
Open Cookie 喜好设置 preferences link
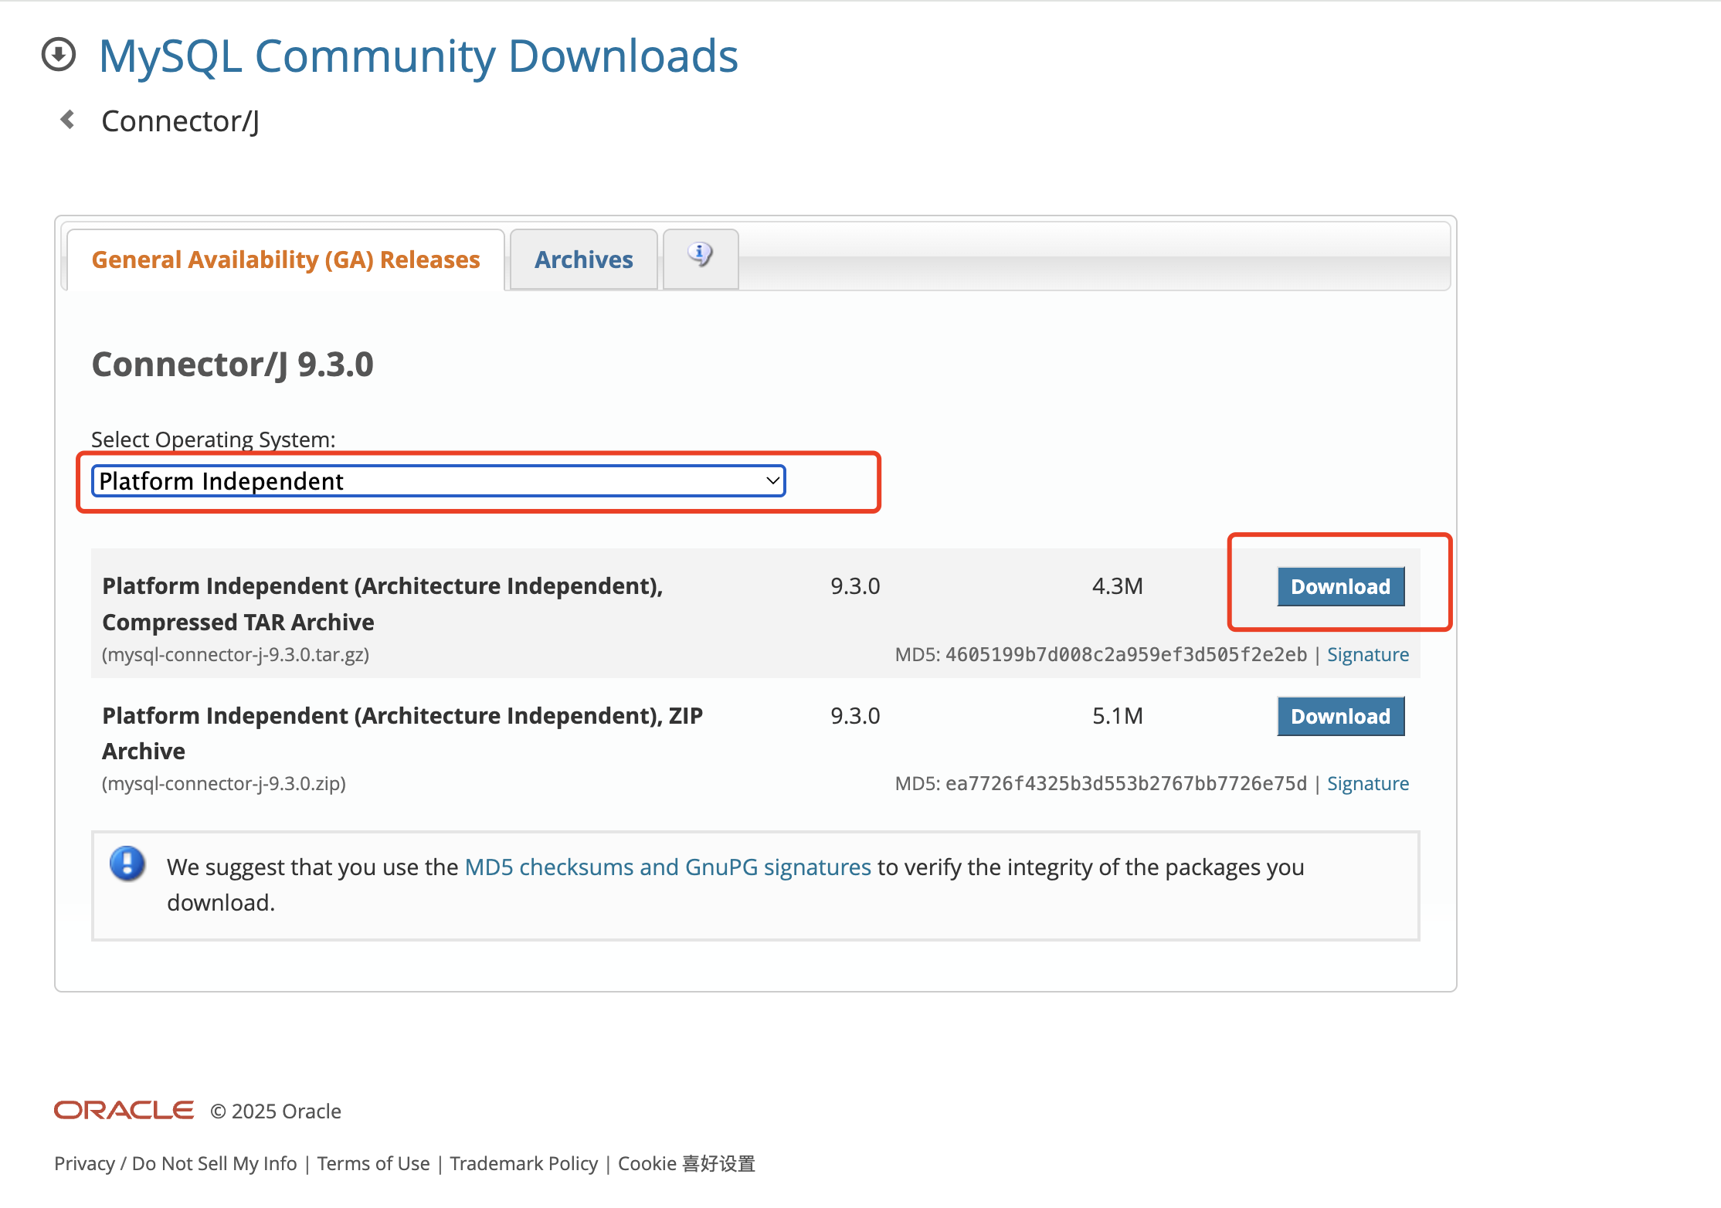coord(686,1163)
